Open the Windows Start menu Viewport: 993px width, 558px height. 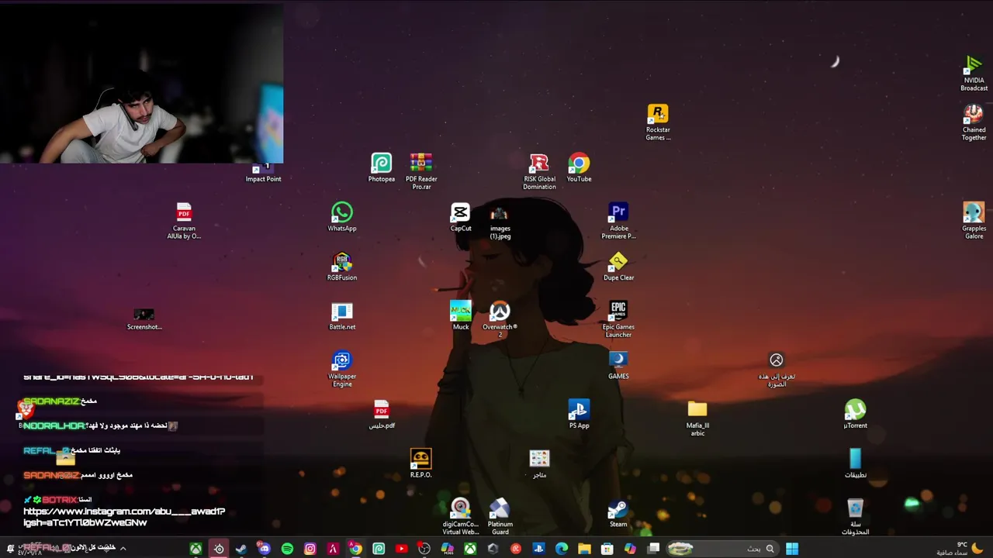[792, 549]
